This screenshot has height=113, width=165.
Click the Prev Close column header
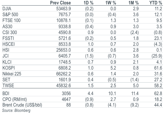point(60,3)
